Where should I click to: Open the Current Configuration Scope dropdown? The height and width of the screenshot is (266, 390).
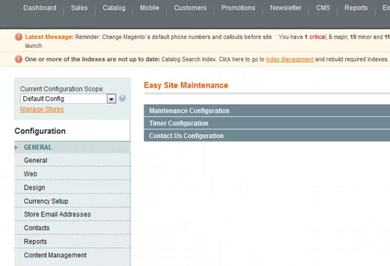click(x=68, y=99)
